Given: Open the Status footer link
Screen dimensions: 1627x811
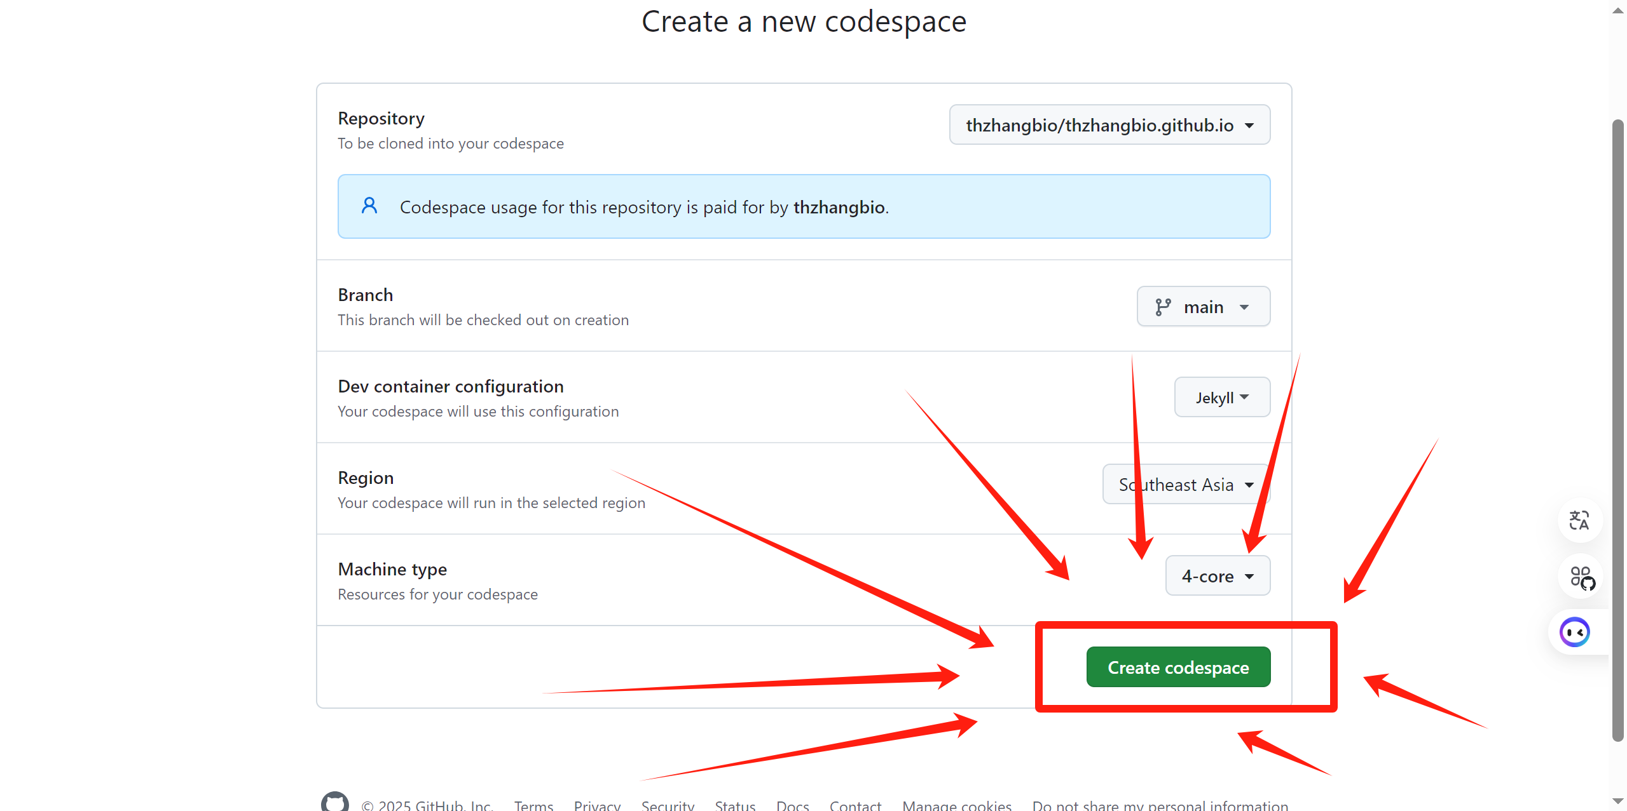Looking at the screenshot, I should click(735, 805).
